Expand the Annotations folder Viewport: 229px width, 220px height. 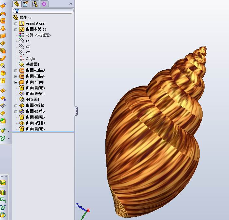[x=16, y=24]
